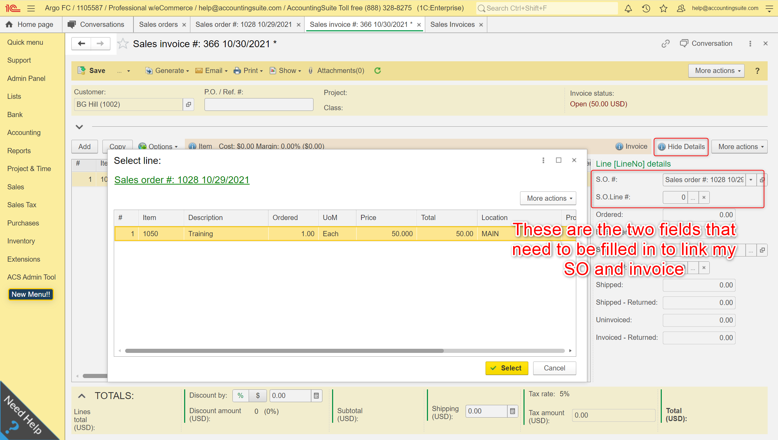Click the discount value input field

click(x=290, y=396)
